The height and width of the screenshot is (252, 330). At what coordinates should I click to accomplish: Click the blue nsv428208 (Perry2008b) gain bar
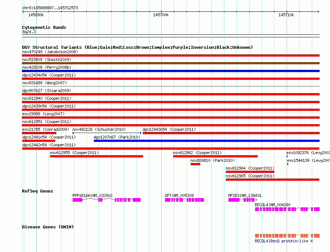tap(171, 71)
